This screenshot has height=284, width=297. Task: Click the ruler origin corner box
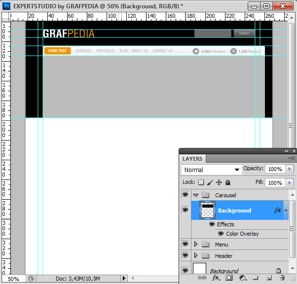click(6, 16)
